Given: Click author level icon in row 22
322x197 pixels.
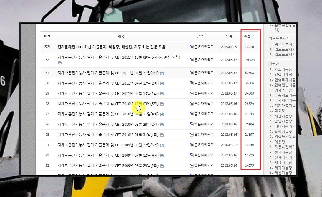Looking at the screenshot, I should [x=192, y=165].
